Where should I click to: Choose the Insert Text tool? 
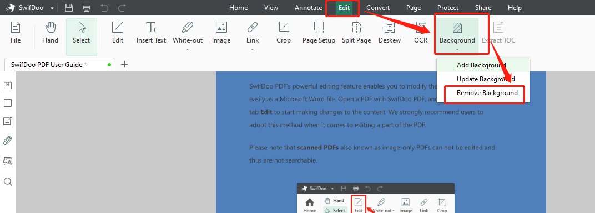tap(152, 33)
